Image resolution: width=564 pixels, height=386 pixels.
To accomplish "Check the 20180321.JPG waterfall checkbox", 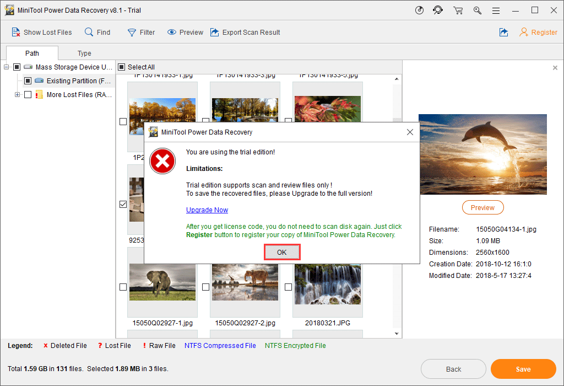I will (x=288, y=287).
